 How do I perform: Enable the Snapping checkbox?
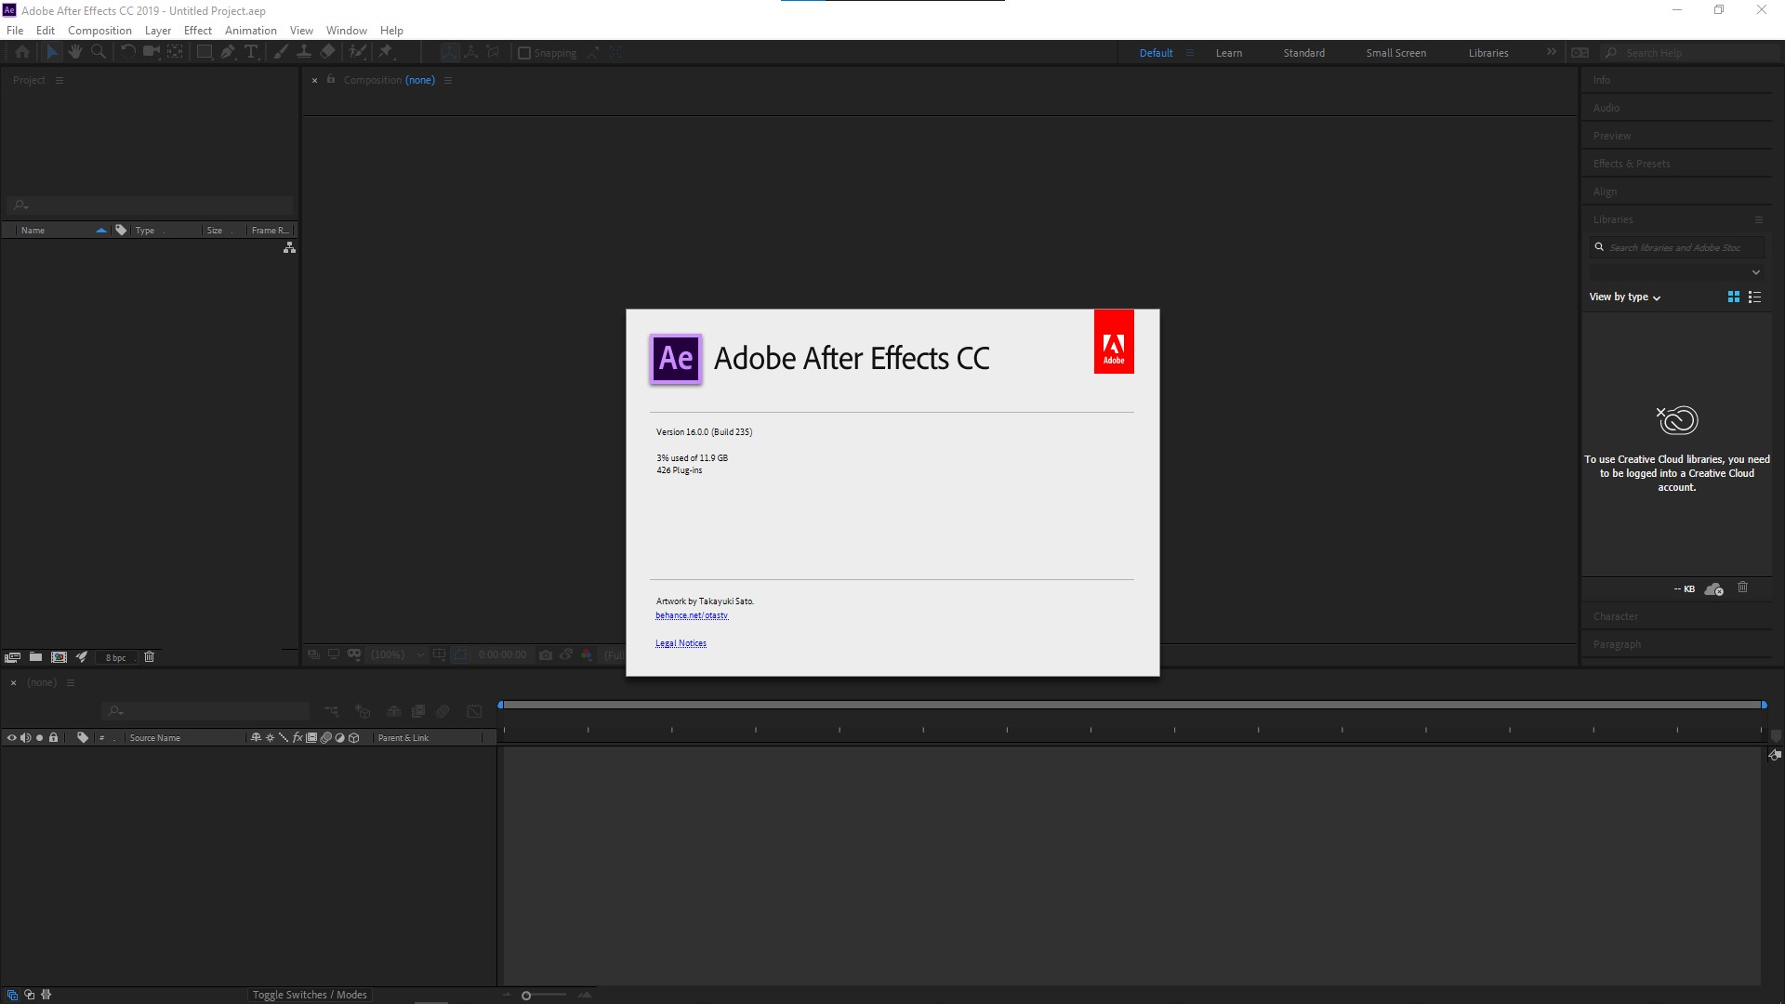tap(524, 53)
